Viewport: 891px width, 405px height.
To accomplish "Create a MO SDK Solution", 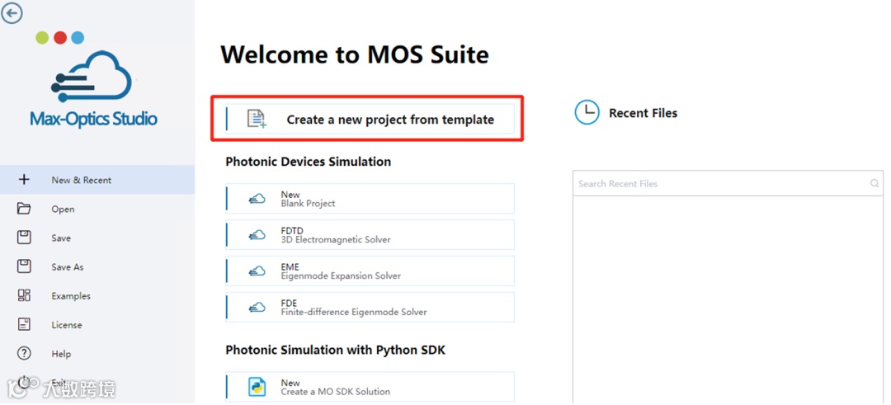I will point(370,387).
